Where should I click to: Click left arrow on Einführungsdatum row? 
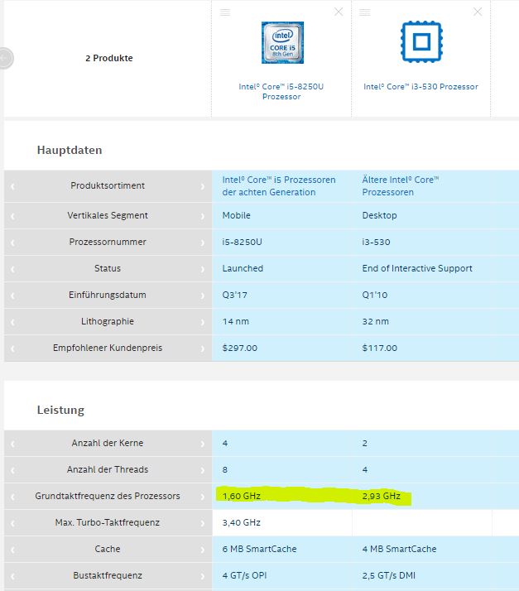12,295
